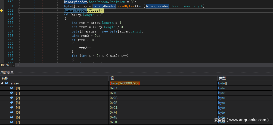Screen dimensions: 273x125
Task: Click the yellow current-statement arrow in the margin
Action: click(2, 11)
